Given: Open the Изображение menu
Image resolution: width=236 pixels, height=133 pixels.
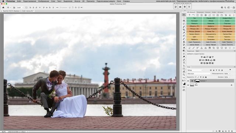Looking at the screenshot, I should point(44,1).
